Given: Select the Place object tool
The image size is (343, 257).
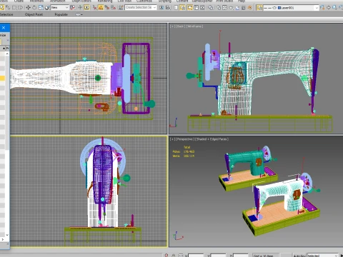Looking at the screenshot, I should 47,8.
